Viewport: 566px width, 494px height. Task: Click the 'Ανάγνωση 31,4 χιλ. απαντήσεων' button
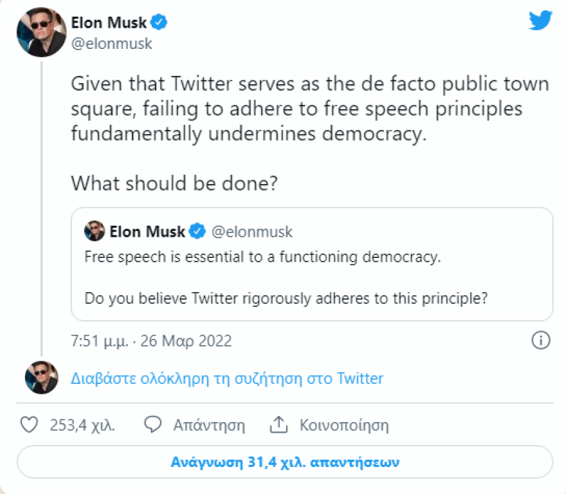283,461
